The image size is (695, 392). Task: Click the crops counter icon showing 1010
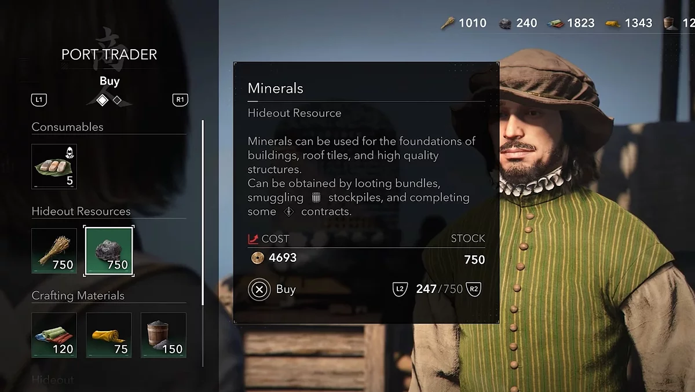448,23
